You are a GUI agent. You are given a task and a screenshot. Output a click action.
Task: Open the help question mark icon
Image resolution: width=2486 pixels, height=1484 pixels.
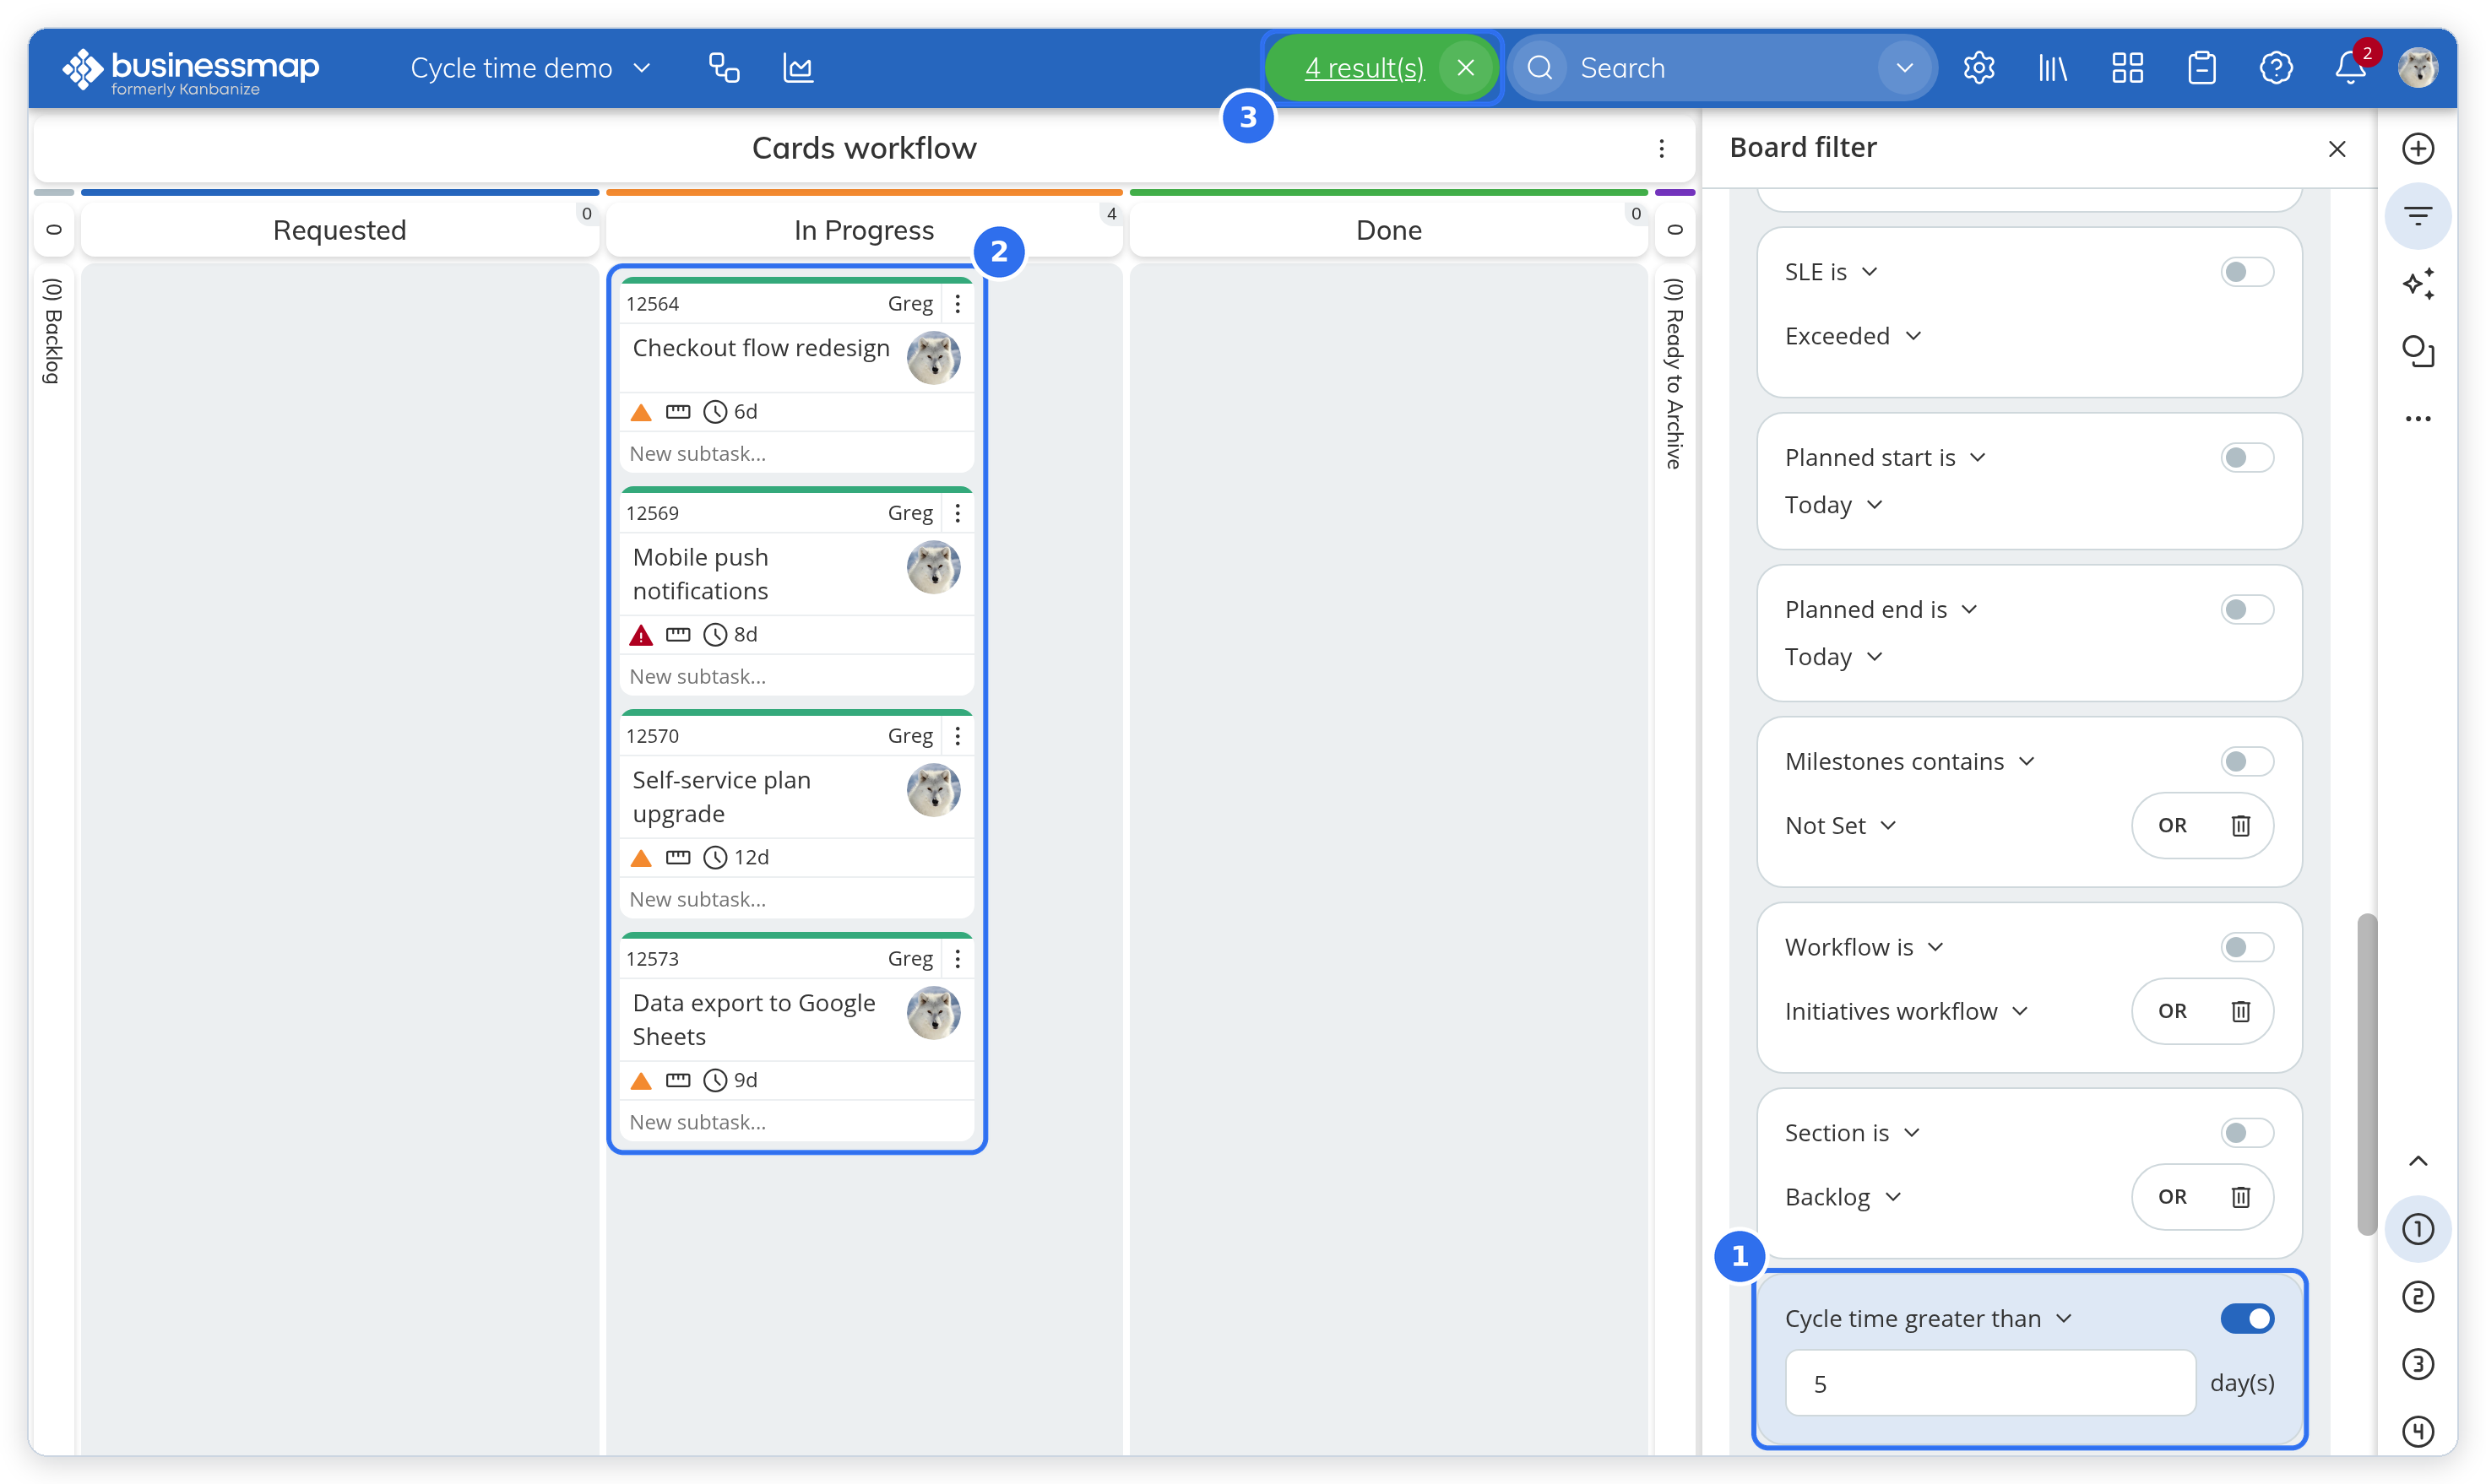point(2276,68)
